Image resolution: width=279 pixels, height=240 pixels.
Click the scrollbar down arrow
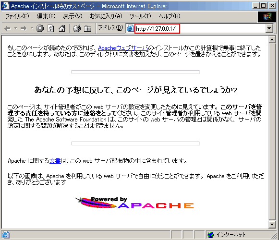pos(272,225)
